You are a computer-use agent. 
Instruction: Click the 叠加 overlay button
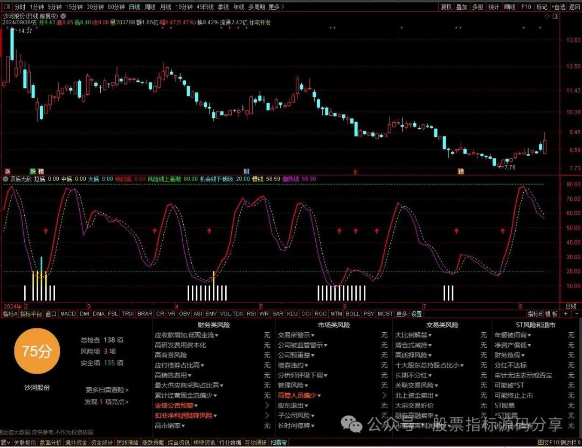pos(462,6)
